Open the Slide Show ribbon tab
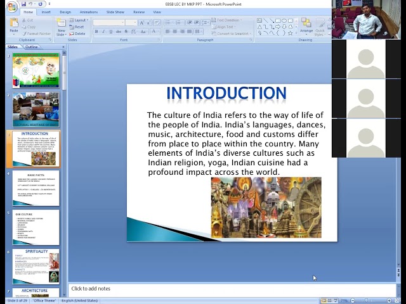 point(115,12)
